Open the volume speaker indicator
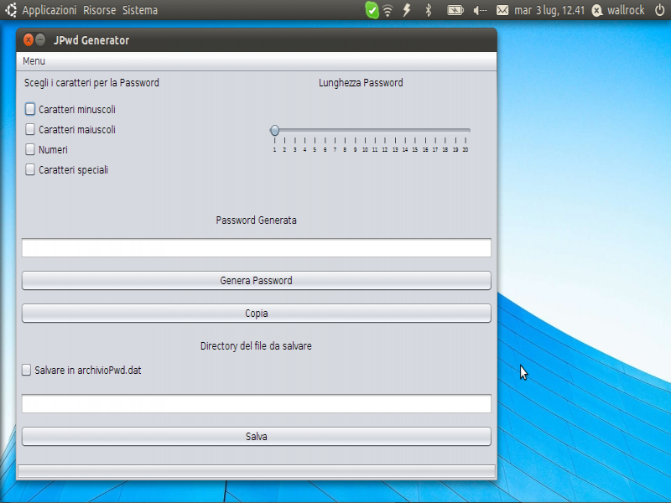Image resolution: width=671 pixels, height=503 pixels. click(x=480, y=10)
